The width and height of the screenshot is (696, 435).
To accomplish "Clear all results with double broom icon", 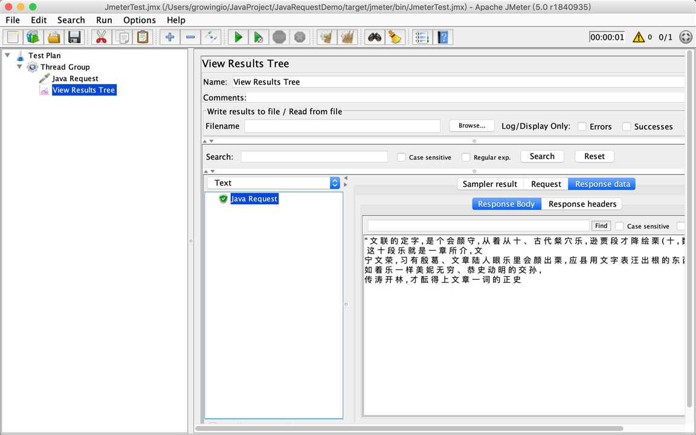I will click(347, 37).
